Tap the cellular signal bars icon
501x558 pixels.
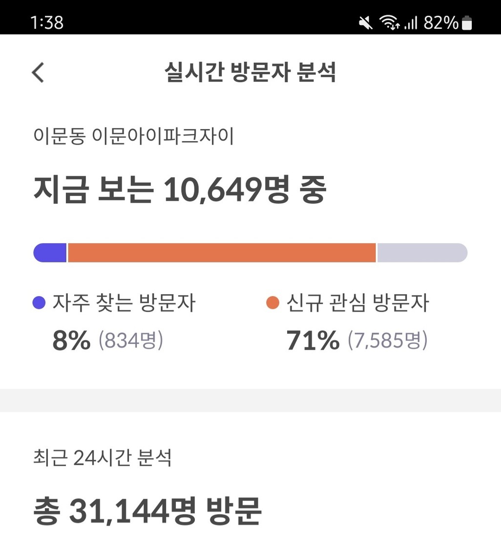click(411, 23)
